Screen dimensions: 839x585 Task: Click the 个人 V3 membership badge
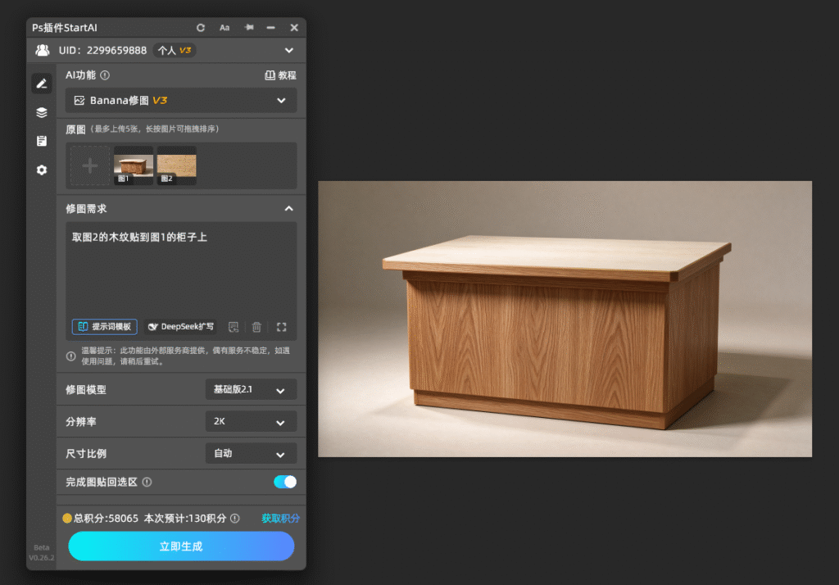(x=175, y=50)
